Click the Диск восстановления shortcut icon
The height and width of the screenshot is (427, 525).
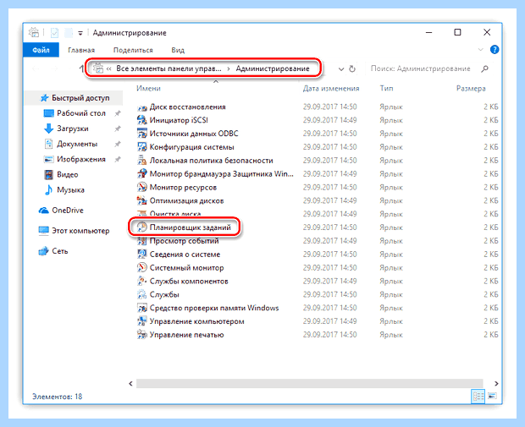point(142,107)
